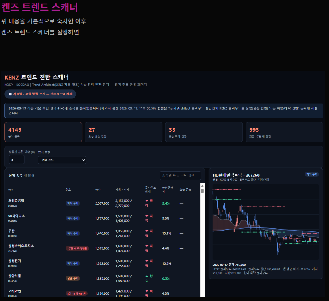Viewport: 329px width, 301px height.
Task: Click the 상승 유지 badge in 삼양식품 row
Action: click(73, 278)
